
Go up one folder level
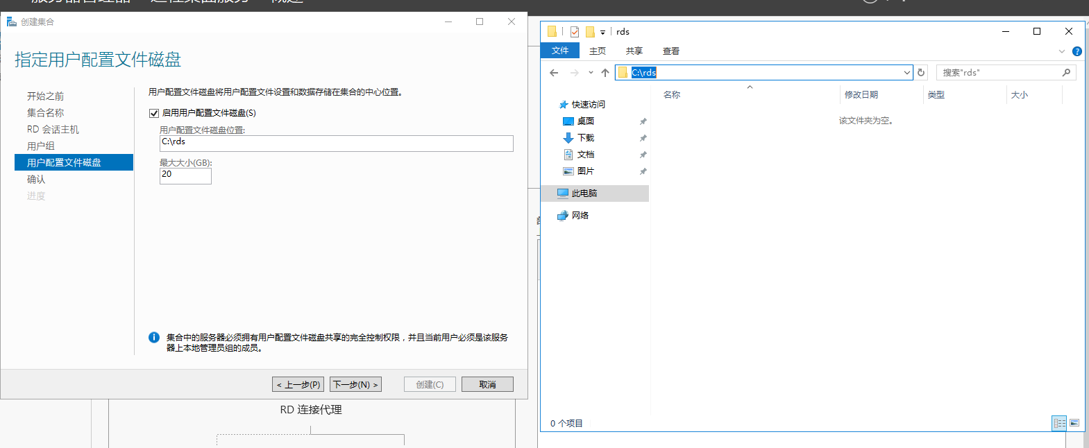[605, 73]
